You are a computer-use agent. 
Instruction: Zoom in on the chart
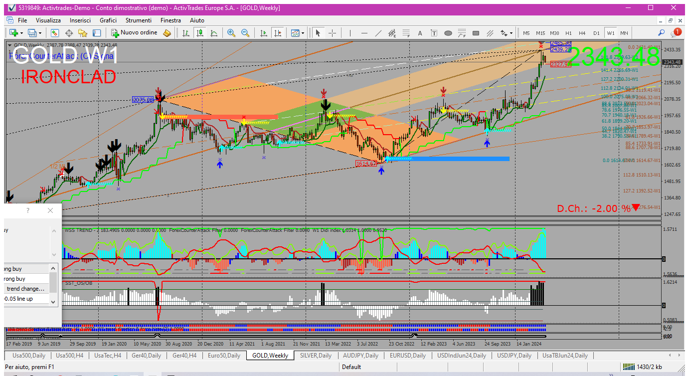pos(231,33)
